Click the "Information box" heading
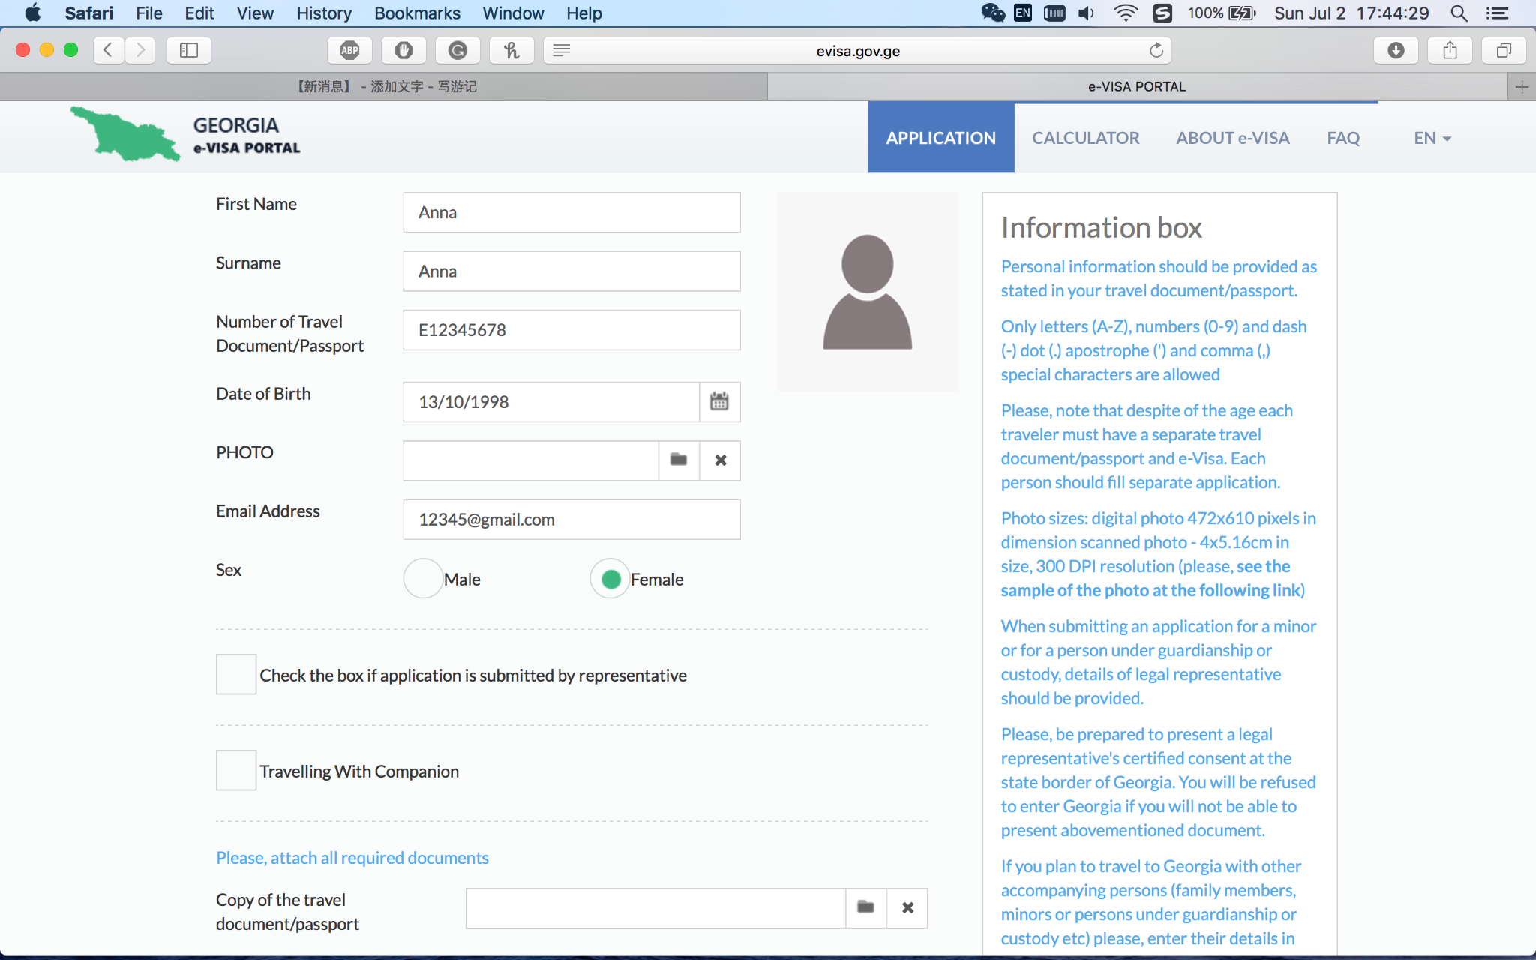The height and width of the screenshot is (960, 1536). click(1101, 227)
